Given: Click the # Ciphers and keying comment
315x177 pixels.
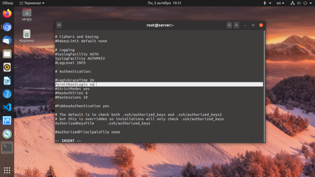Looking at the screenshot, I should [77, 37].
